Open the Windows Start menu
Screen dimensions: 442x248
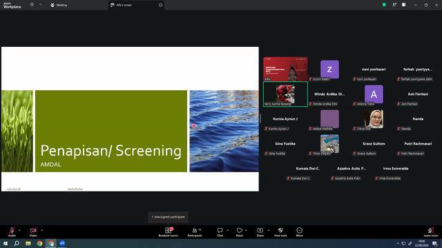coord(6,243)
